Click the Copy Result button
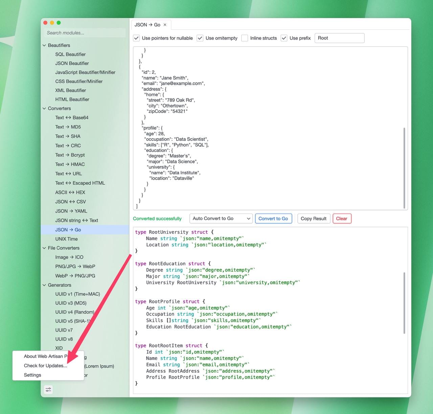This screenshot has width=433, height=414. [313, 219]
